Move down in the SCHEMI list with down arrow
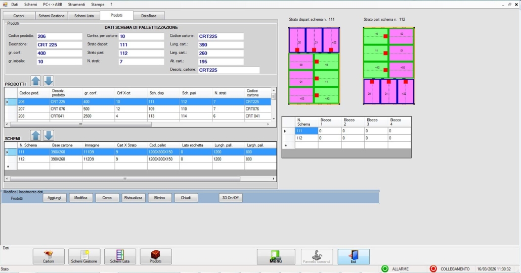Screen dimensions: 521x273 [x=49, y=135]
